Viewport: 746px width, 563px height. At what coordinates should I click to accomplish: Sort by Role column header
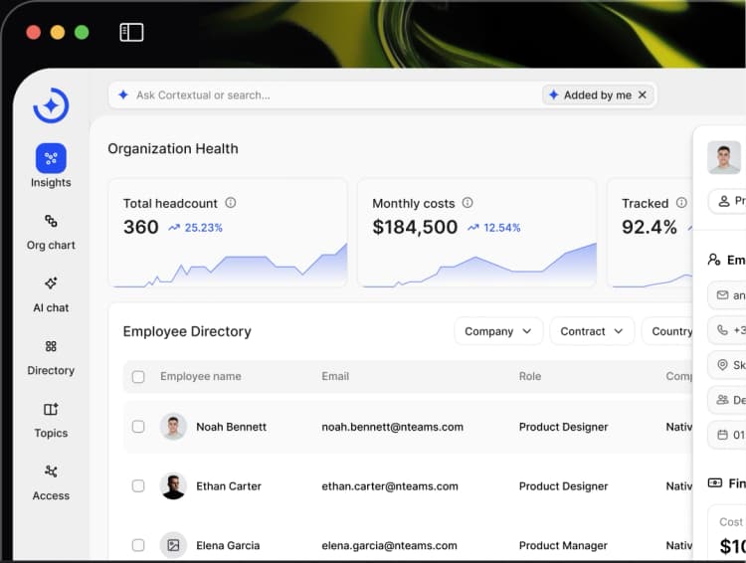[530, 376]
